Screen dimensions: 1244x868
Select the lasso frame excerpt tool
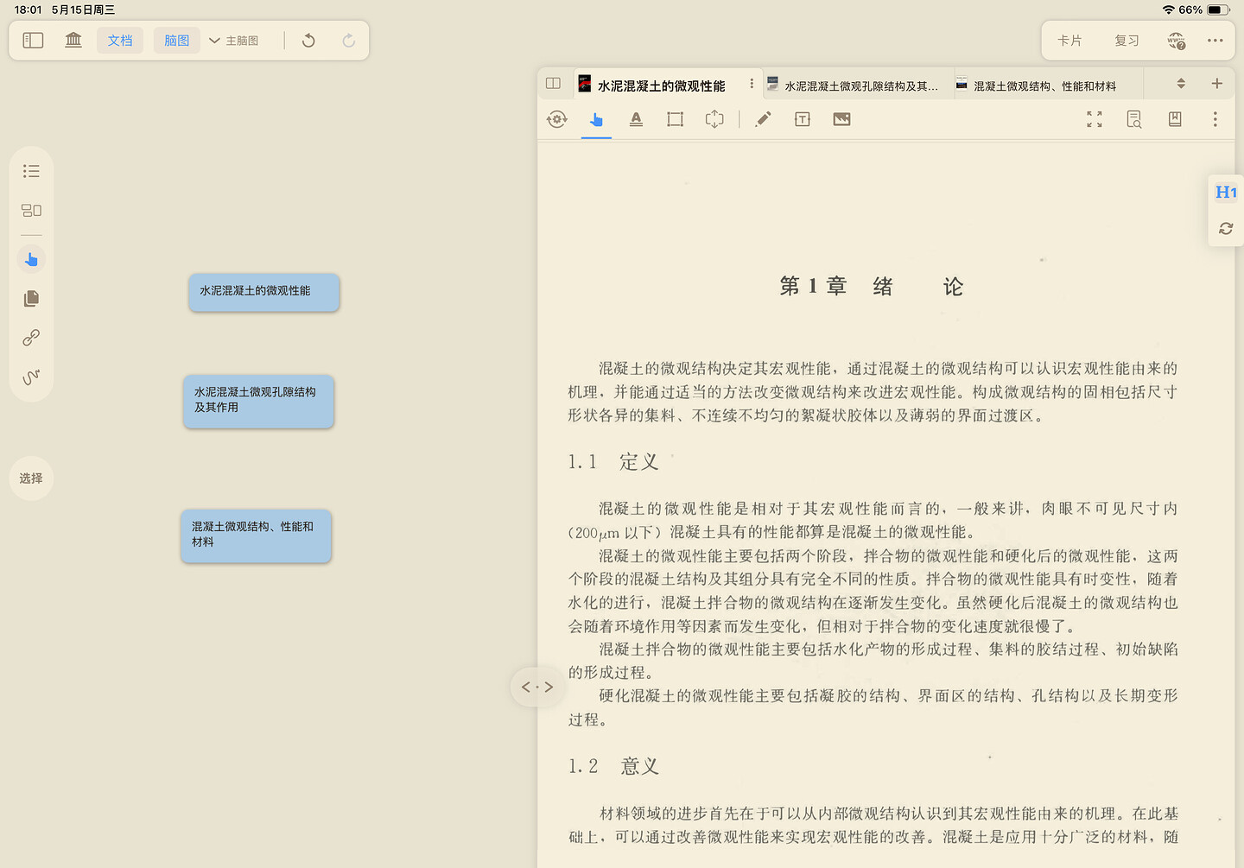coord(714,119)
